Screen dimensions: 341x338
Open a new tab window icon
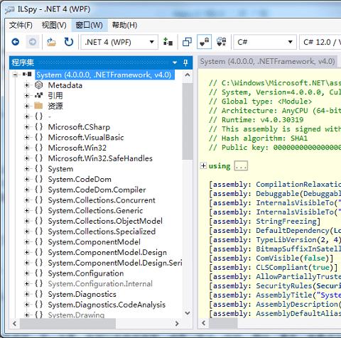(x=187, y=42)
